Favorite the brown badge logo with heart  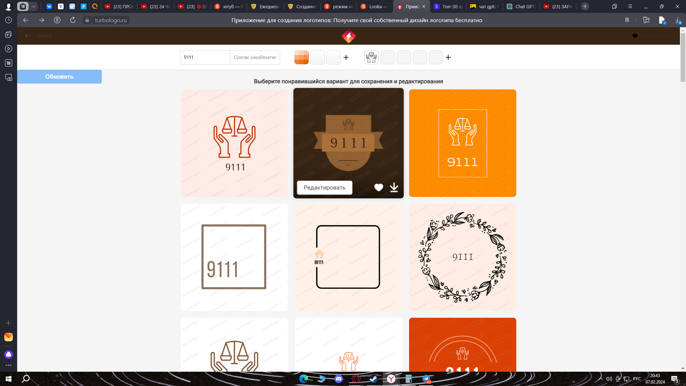[378, 187]
